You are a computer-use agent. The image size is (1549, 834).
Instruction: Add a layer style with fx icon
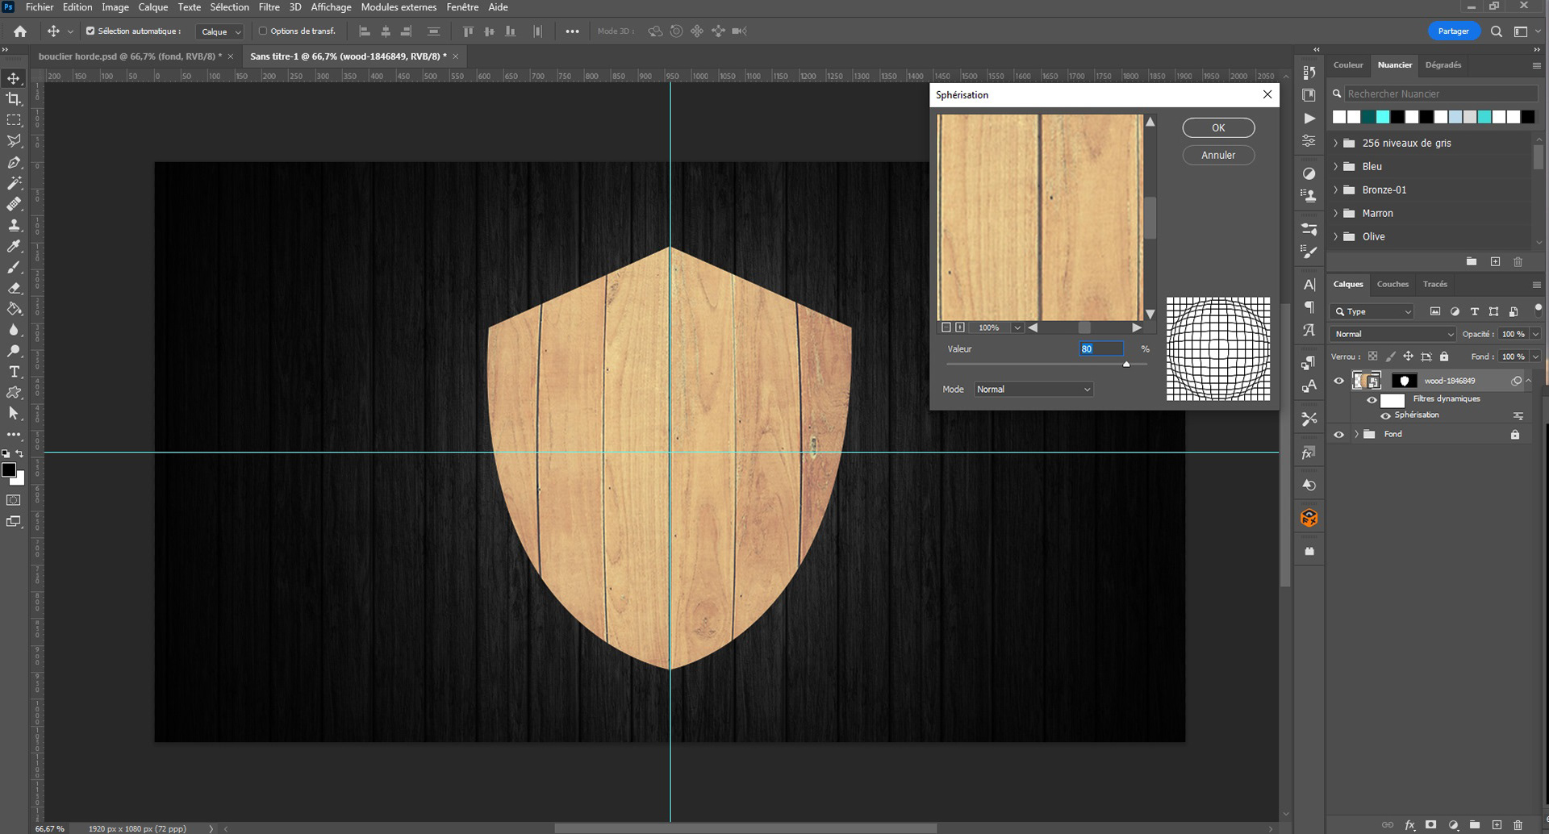pyautogui.click(x=1409, y=825)
